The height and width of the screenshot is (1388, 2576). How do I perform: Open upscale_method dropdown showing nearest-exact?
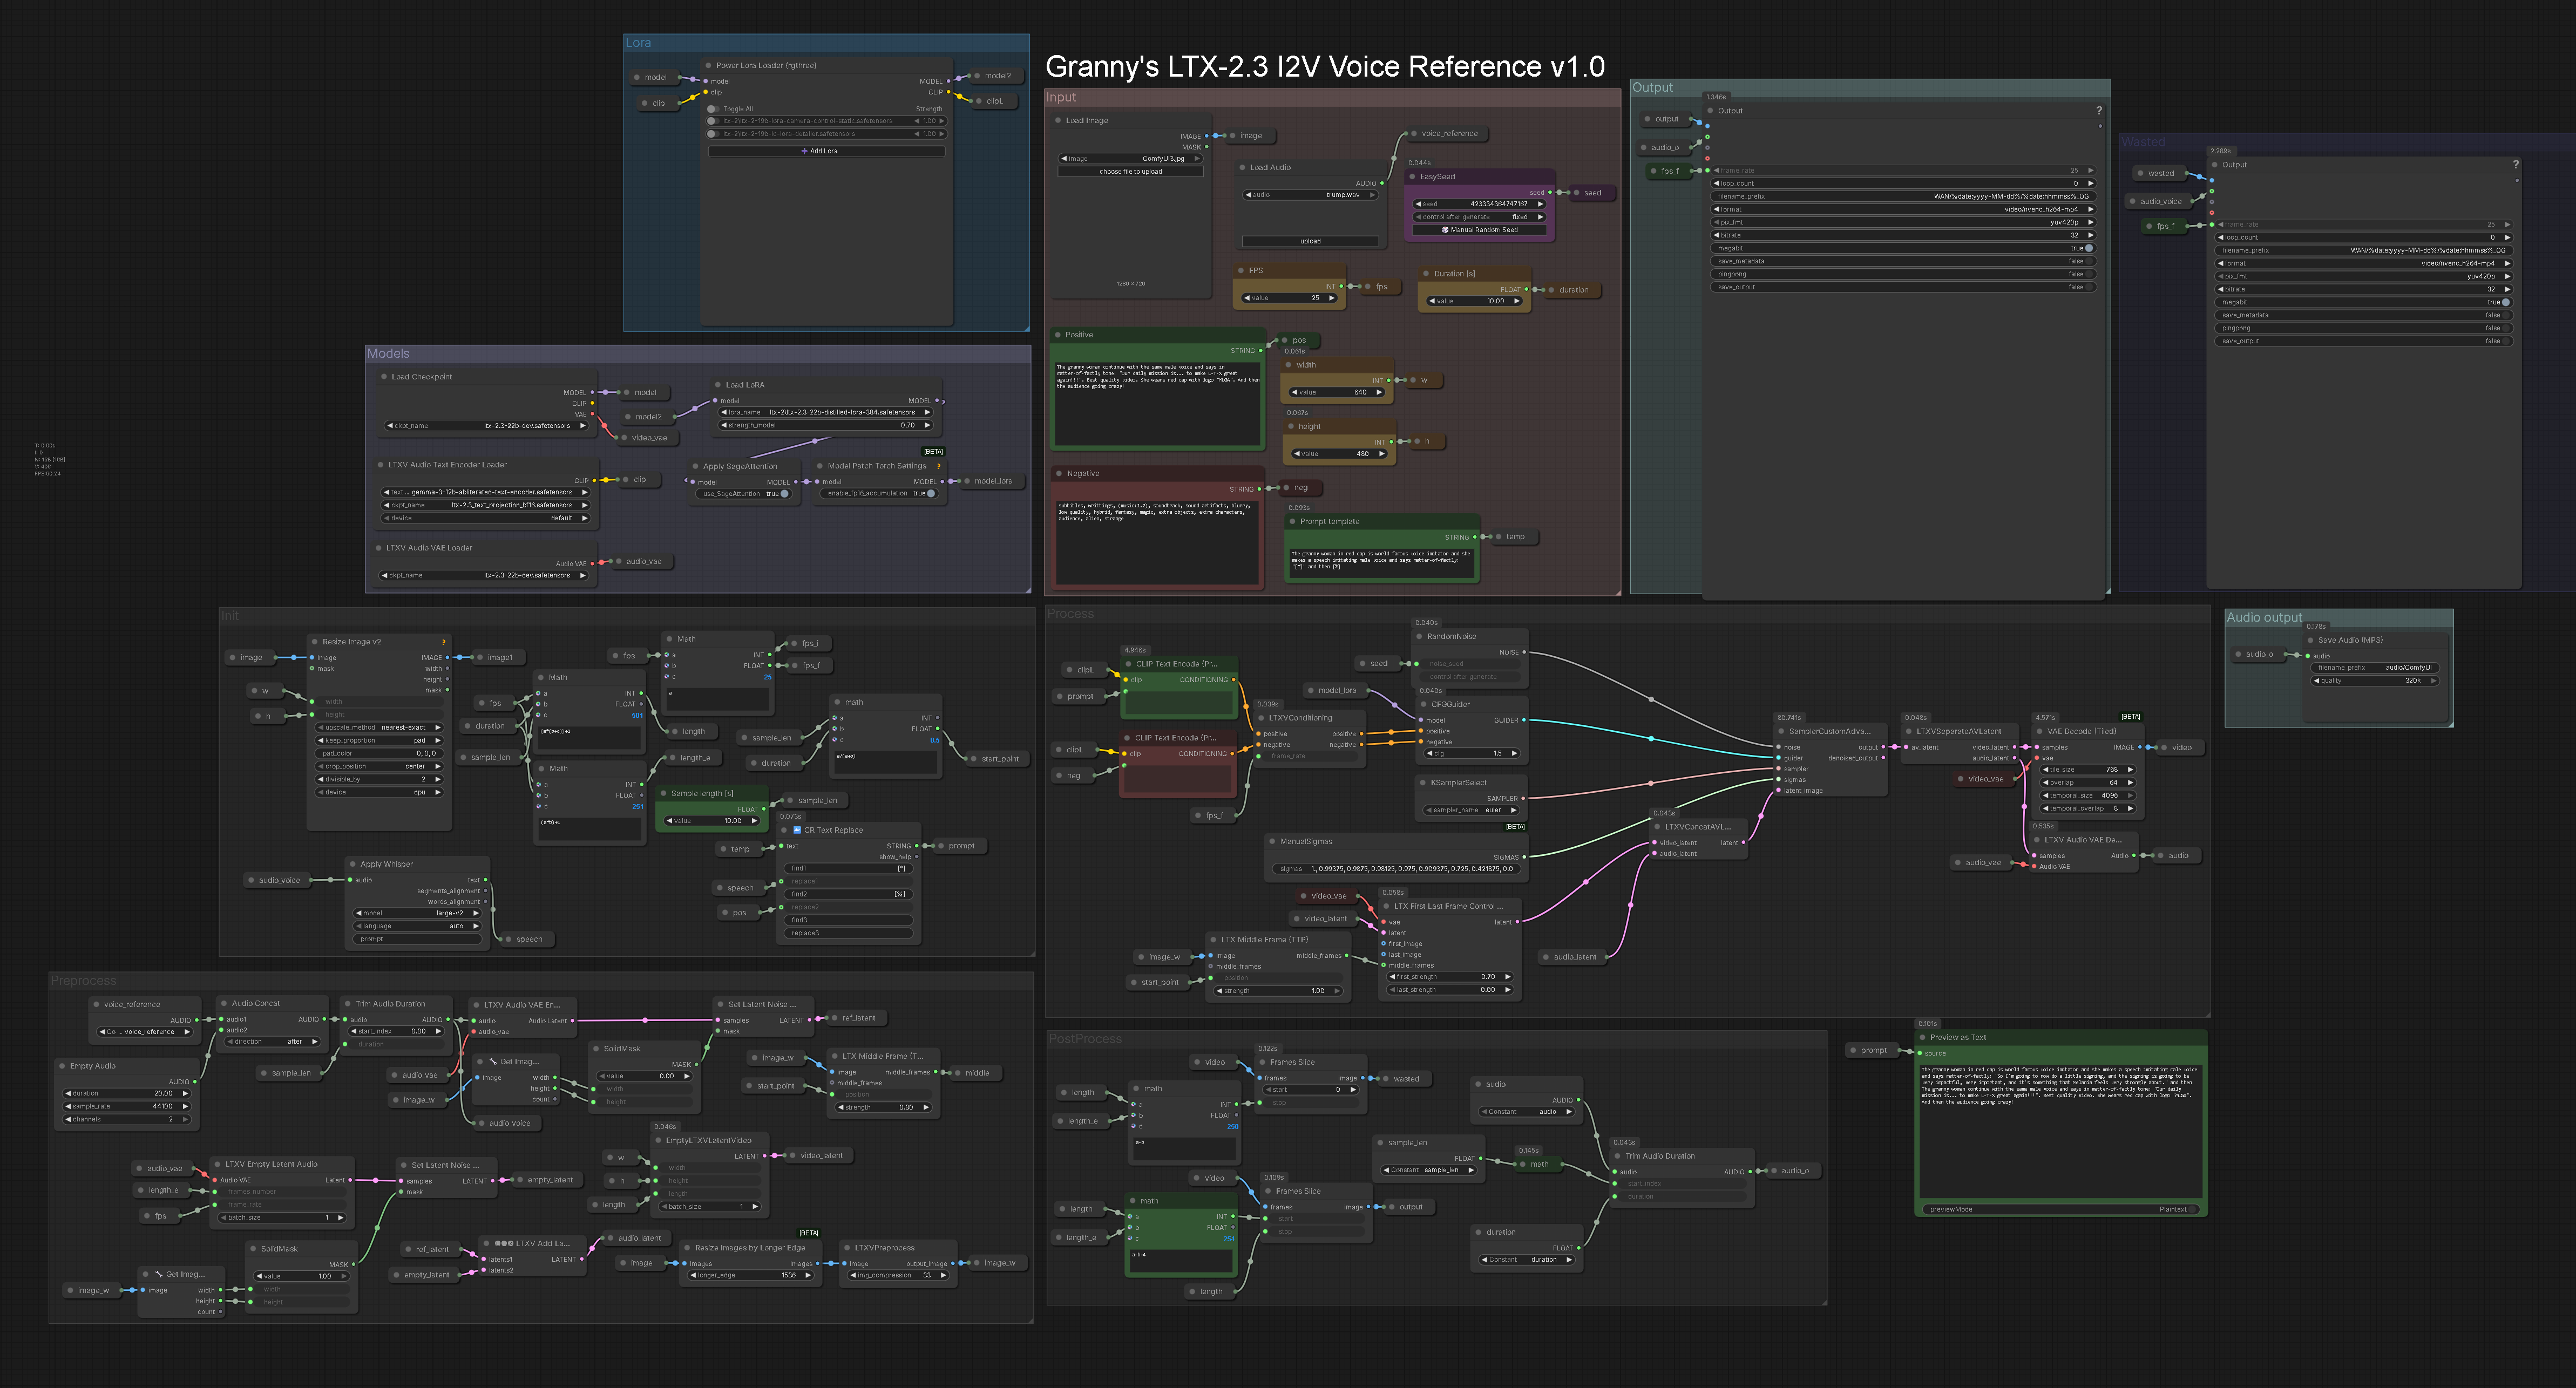tap(379, 728)
